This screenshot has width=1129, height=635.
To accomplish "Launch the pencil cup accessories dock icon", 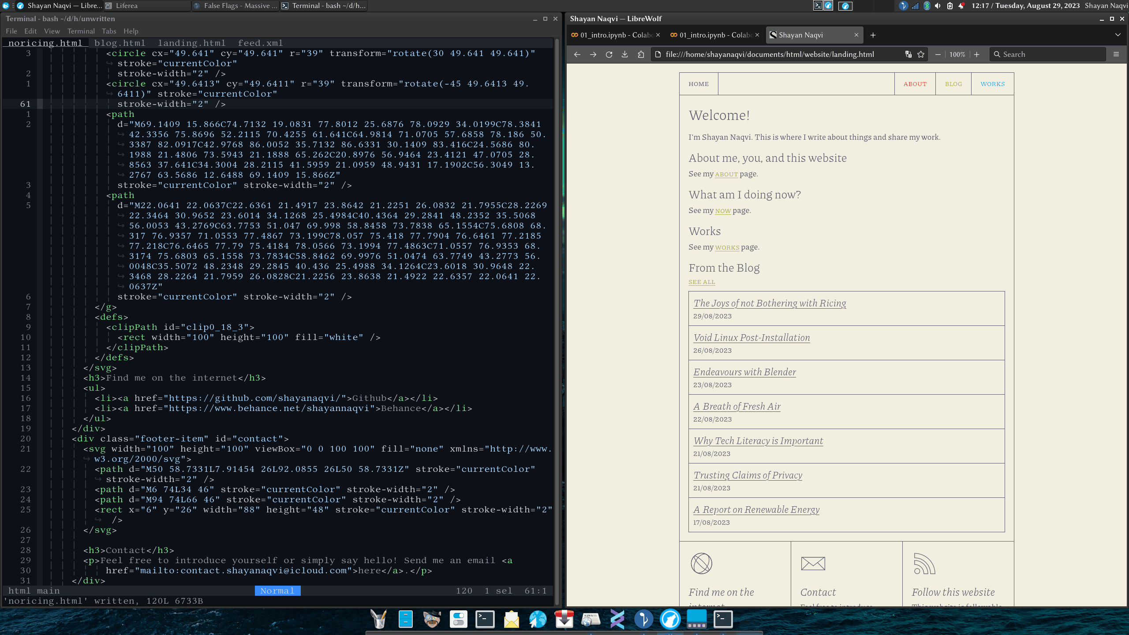I will [379, 619].
